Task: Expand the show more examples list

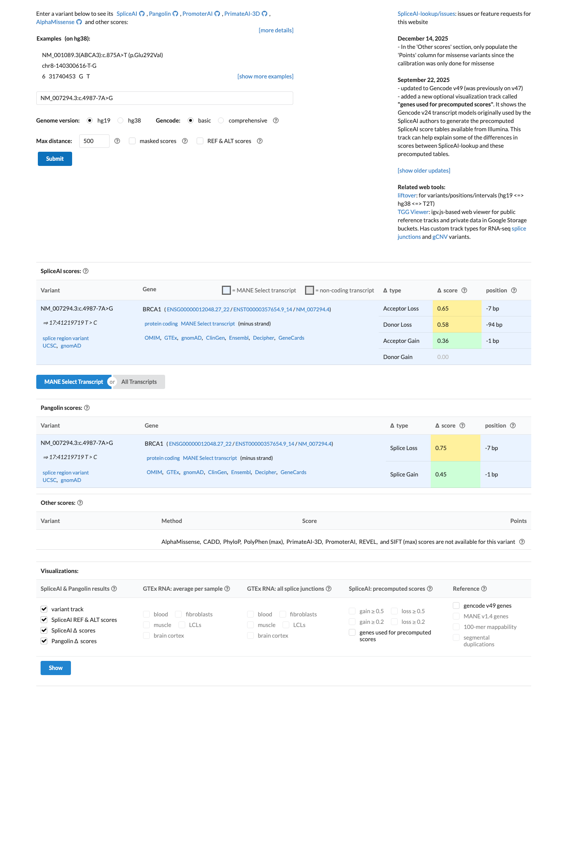Action: click(265, 76)
